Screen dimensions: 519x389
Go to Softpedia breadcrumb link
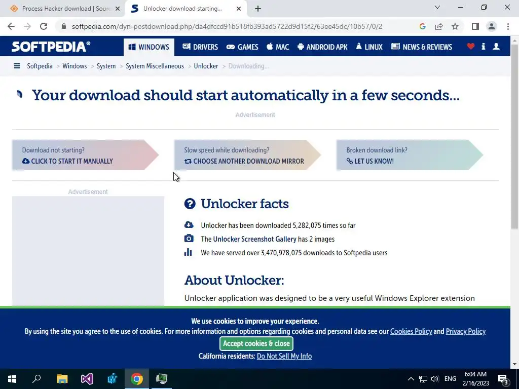point(40,66)
